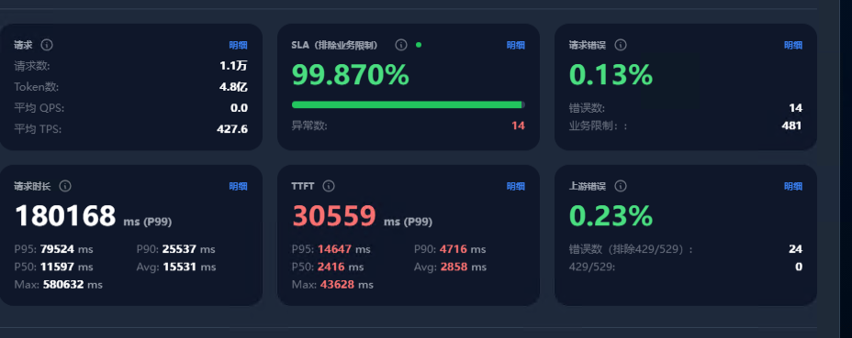This screenshot has height=338, width=852.
Task: Click the 上游错误 card title
Action: [588, 187]
